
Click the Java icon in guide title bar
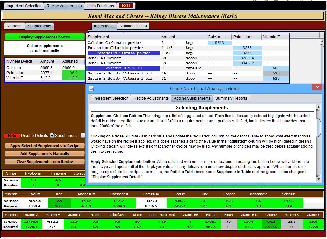coord(91,88)
